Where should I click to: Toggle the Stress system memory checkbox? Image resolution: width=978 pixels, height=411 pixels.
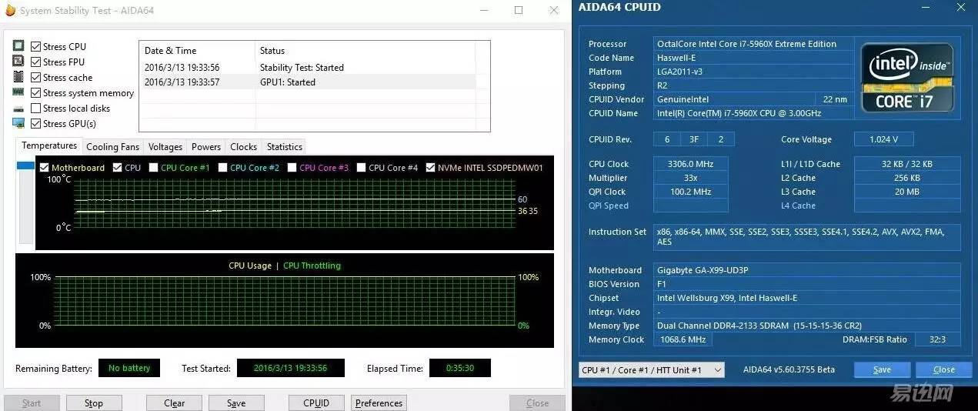[35, 92]
